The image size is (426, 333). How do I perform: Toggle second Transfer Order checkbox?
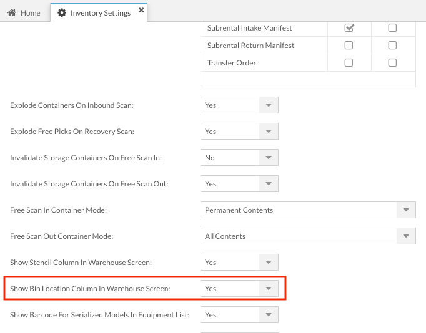392,63
